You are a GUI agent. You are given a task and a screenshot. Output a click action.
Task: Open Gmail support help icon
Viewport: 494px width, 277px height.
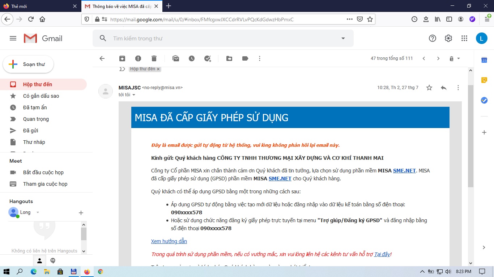click(x=433, y=38)
